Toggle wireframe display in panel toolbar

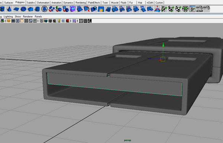[x=41, y=21]
